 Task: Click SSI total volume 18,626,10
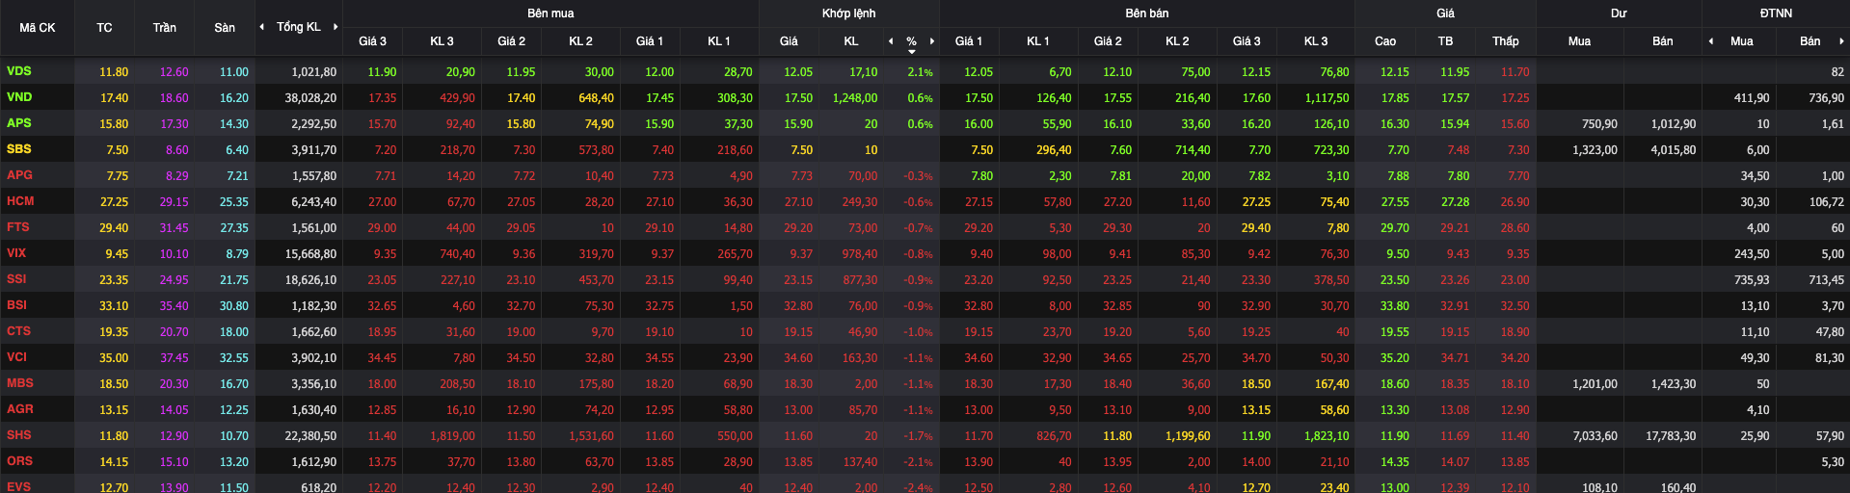coord(310,280)
